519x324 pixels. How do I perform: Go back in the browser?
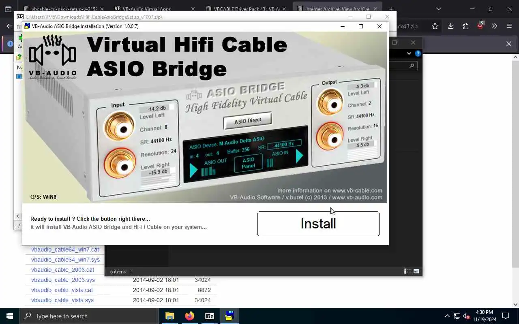click(x=10, y=26)
